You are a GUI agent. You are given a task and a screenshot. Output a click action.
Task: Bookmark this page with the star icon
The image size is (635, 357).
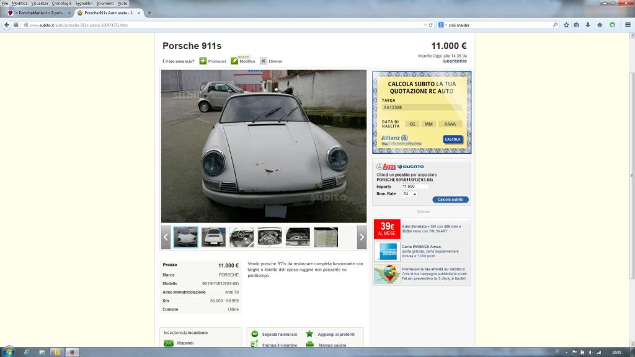(566, 25)
